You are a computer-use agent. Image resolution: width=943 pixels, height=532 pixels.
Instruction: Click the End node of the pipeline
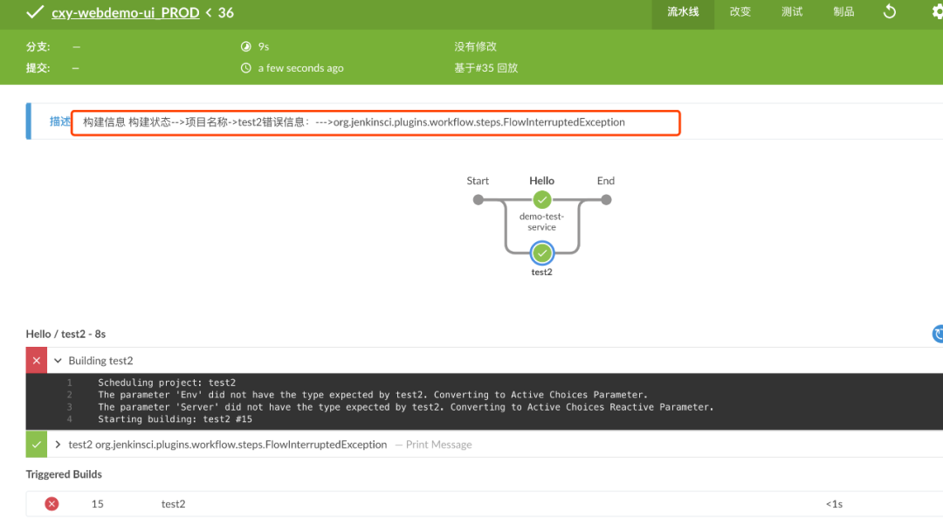(x=606, y=200)
